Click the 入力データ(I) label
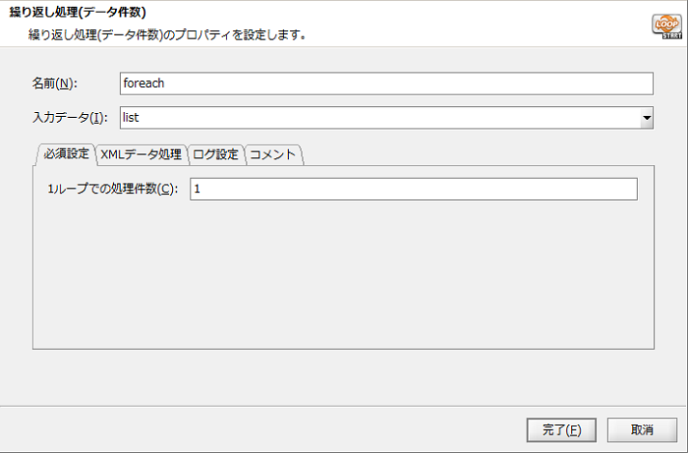The width and height of the screenshot is (688, 453). tap(70, 118)
